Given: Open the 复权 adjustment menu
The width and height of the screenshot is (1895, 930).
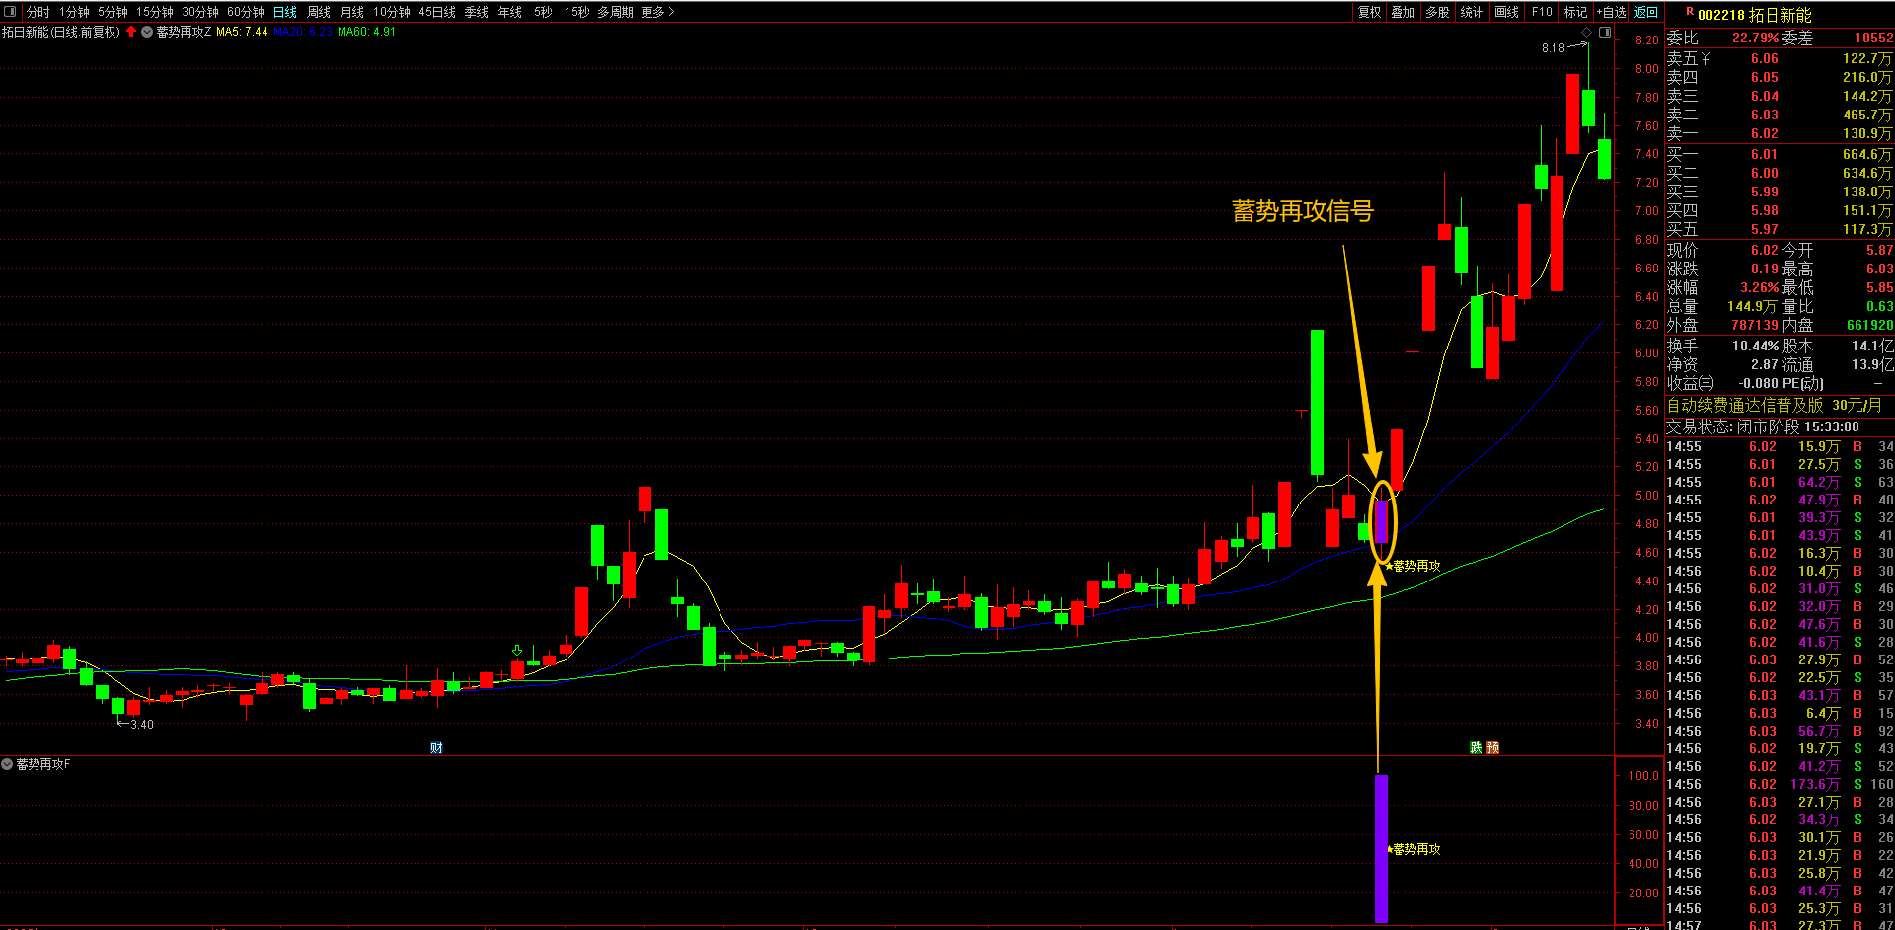Looking at the screenshot, I should (1370, 12).
